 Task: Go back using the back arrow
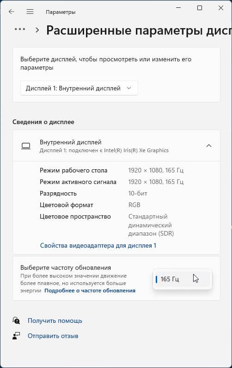click(x=11, y=12)
